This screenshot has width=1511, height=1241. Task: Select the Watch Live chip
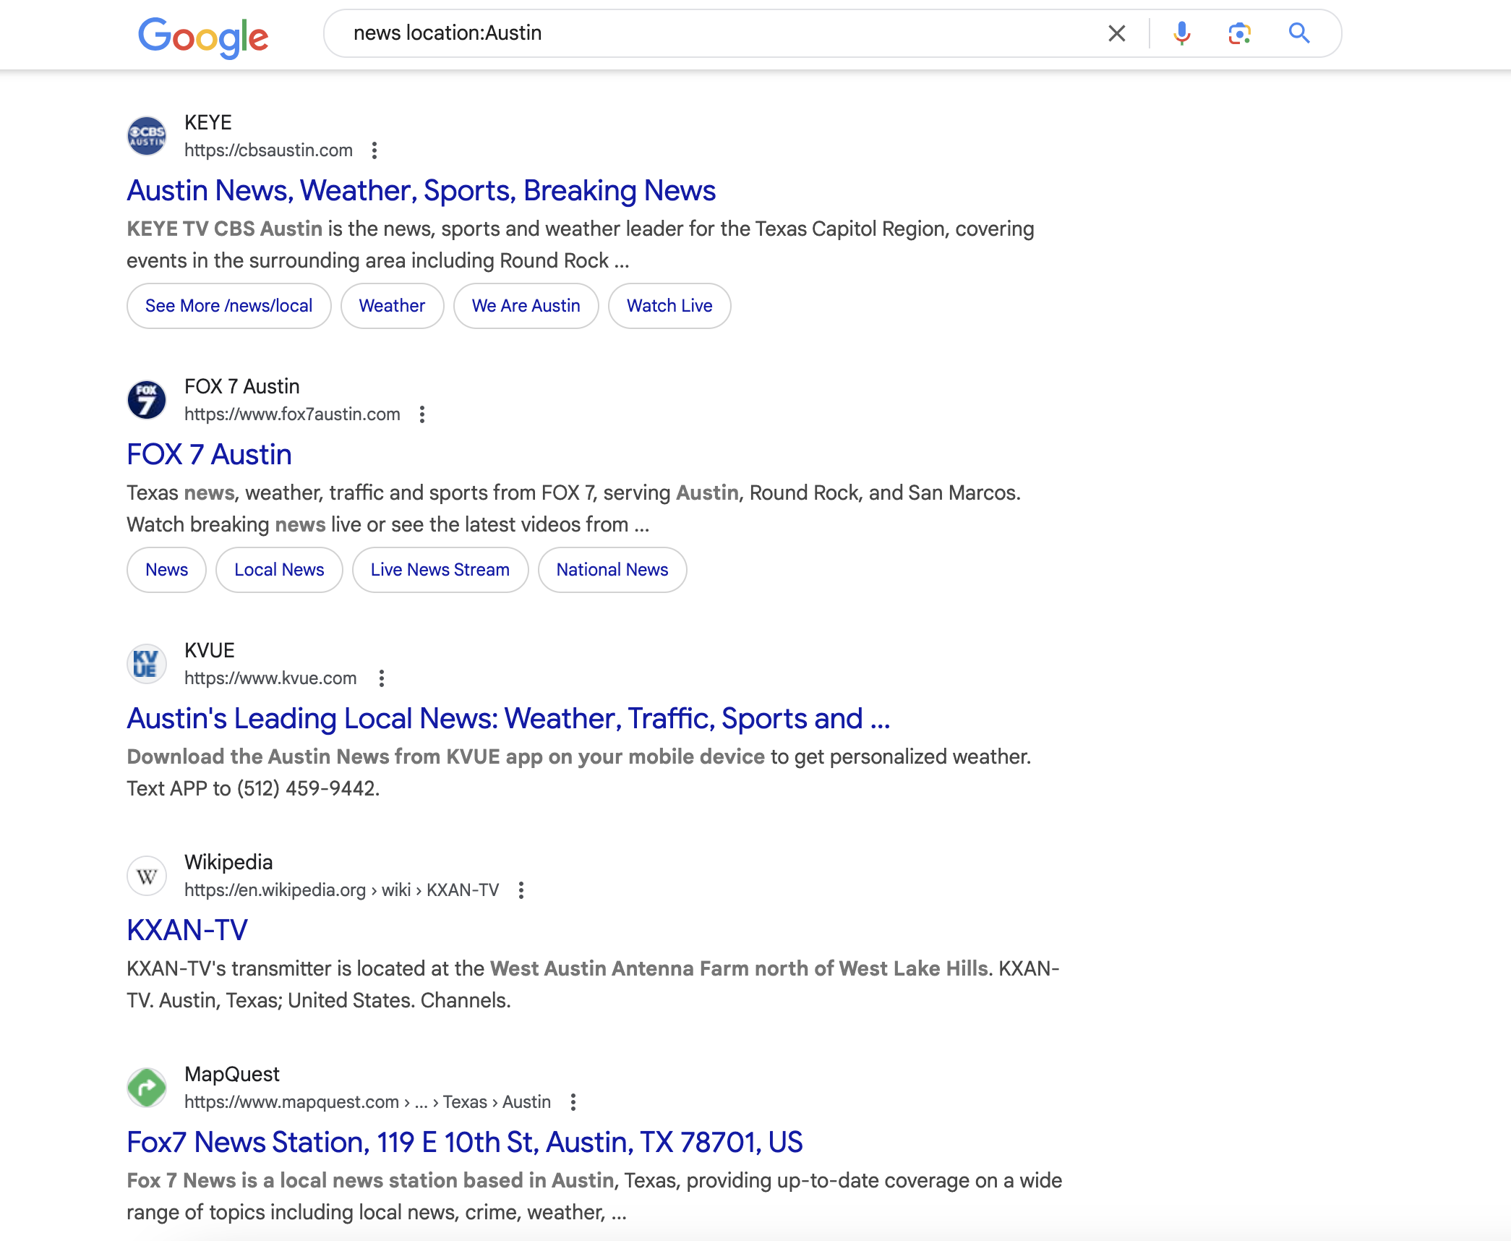pyautogui.click(x=669, y=306)
